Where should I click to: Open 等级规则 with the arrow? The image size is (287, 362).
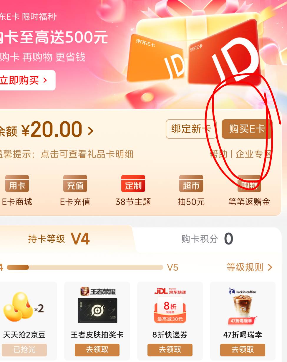pyautogui.click(x=249, y=267)
